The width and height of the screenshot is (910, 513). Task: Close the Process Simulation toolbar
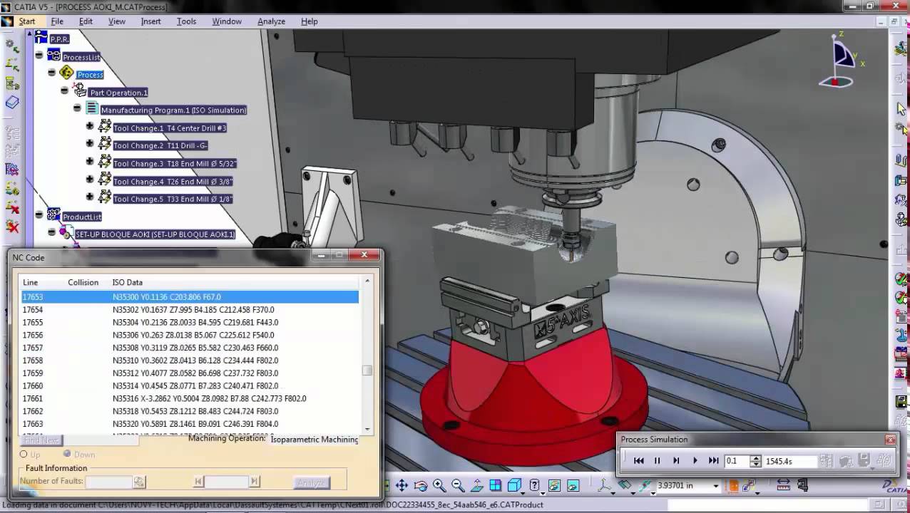click(890, 440)
